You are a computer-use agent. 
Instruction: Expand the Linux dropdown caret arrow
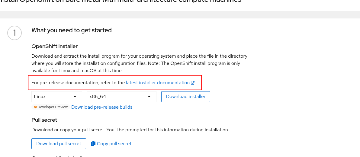tap(75, 97)
